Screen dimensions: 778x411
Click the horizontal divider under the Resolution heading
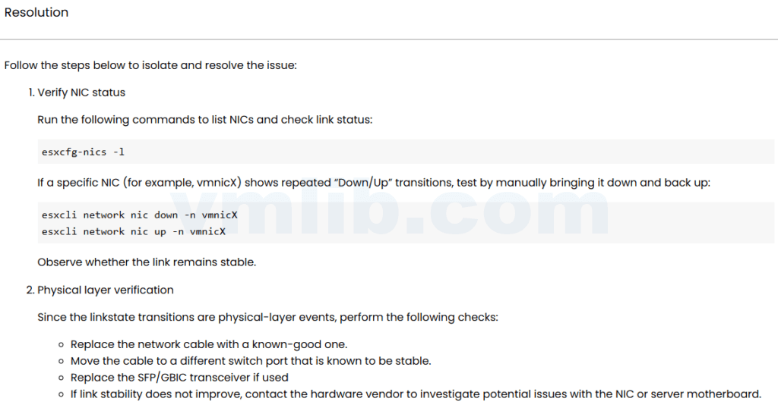[389, 39]
